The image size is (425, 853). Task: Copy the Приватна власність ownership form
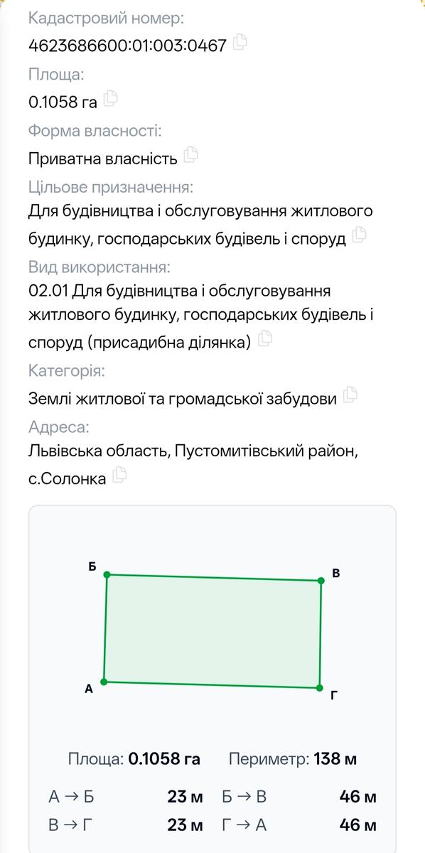pos(190,154)
